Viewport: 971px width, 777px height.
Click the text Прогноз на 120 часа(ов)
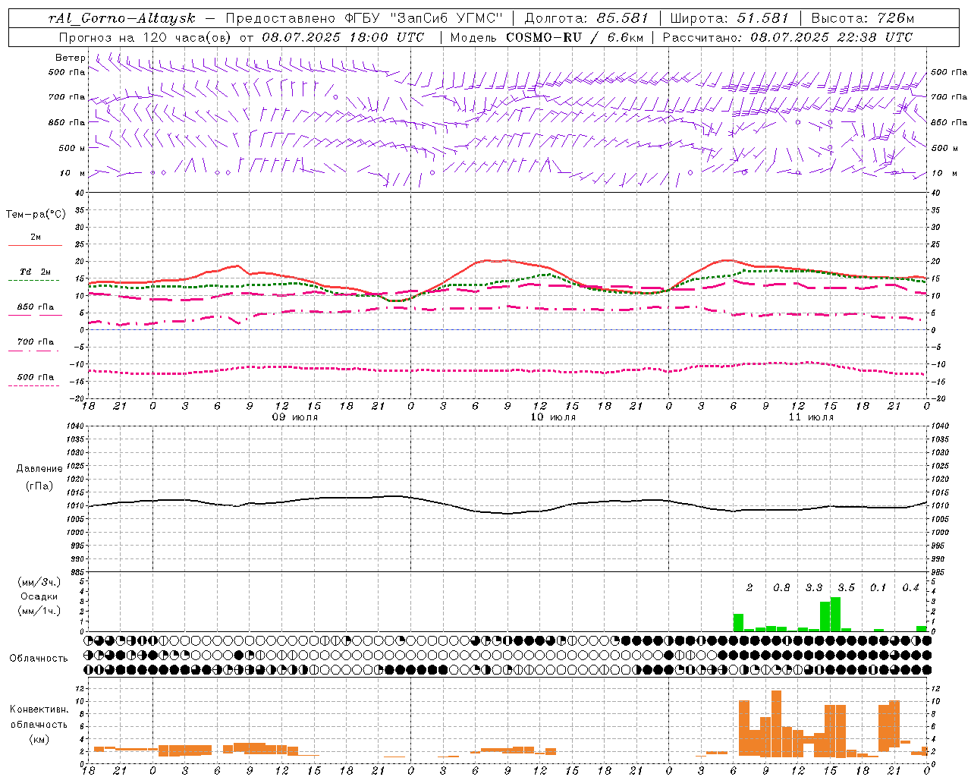(146, 37)
